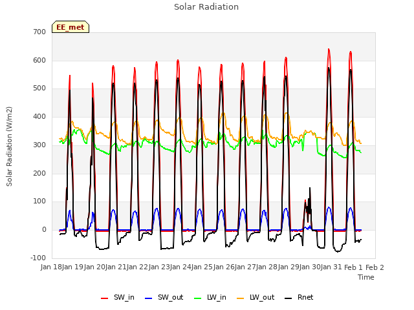Click the Jan 26 x-axis date label
The image size is (414, 310).
(224, 267)
